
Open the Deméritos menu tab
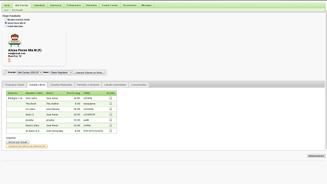[91, 5]
